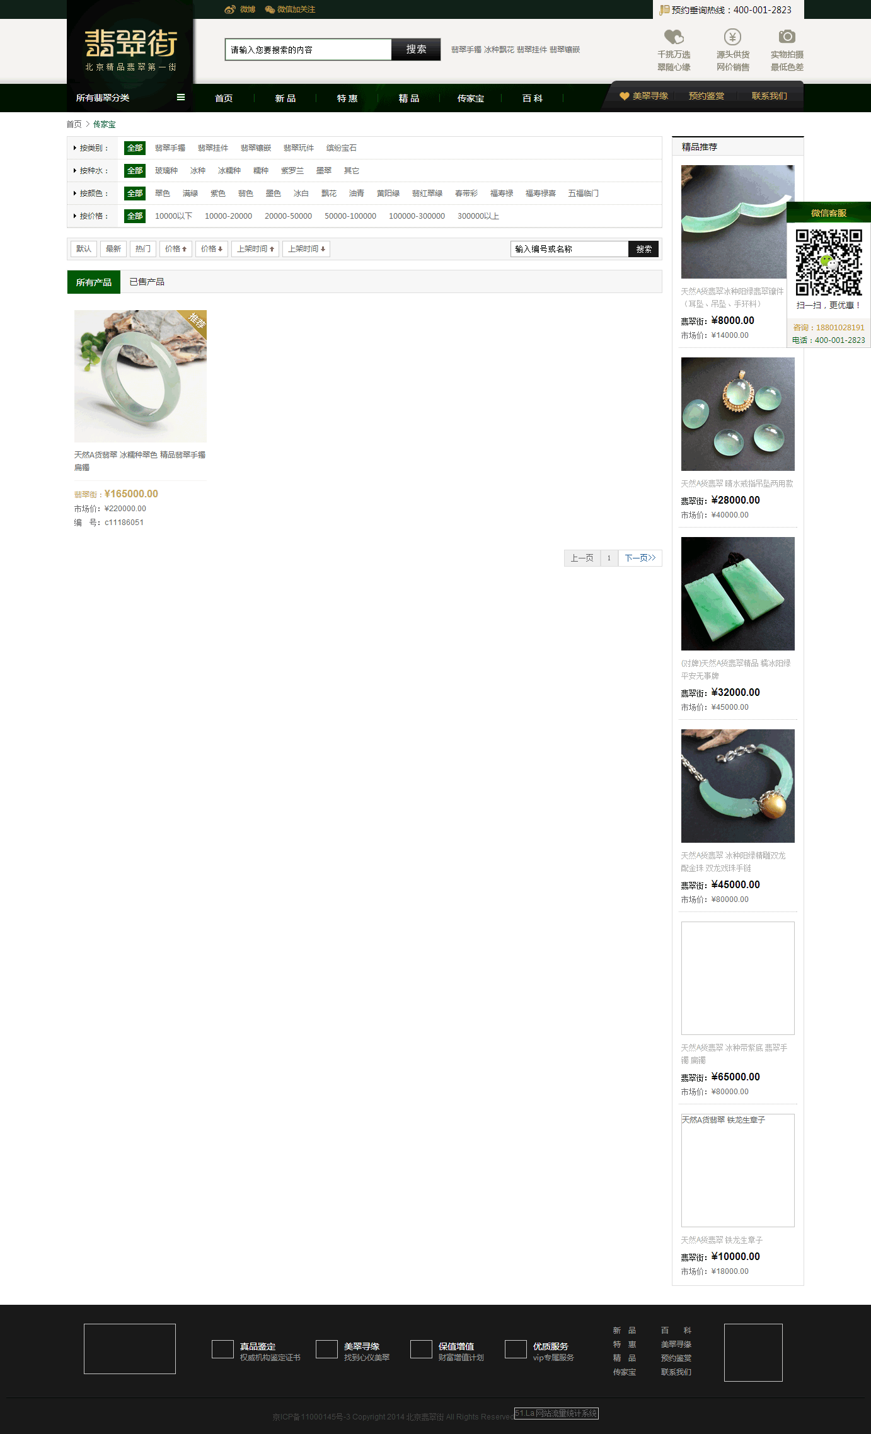The width and height of the screenshot is (871, 1434).
Task: Sort by 上架时间 descending button
Action: (306, 249)
